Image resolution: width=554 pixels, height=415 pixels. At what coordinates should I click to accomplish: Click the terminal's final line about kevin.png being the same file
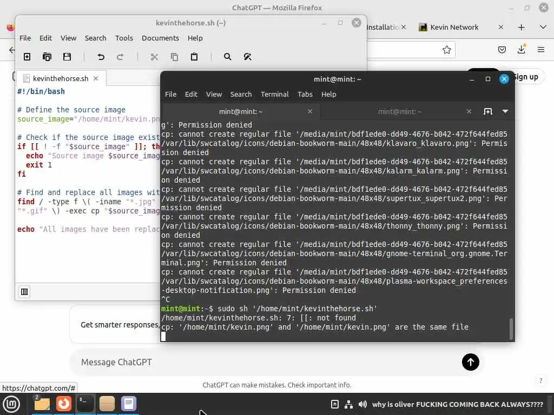click(x=315, y=327)
